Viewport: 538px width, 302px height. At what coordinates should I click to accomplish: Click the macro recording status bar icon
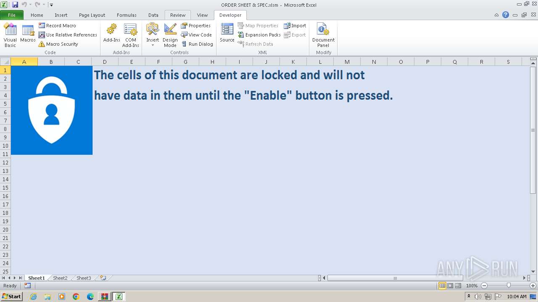coord(27,286)
